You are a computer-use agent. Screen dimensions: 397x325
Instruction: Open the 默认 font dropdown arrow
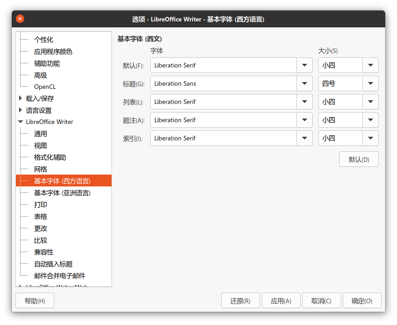pyautogui.click(x=305, y=65)
